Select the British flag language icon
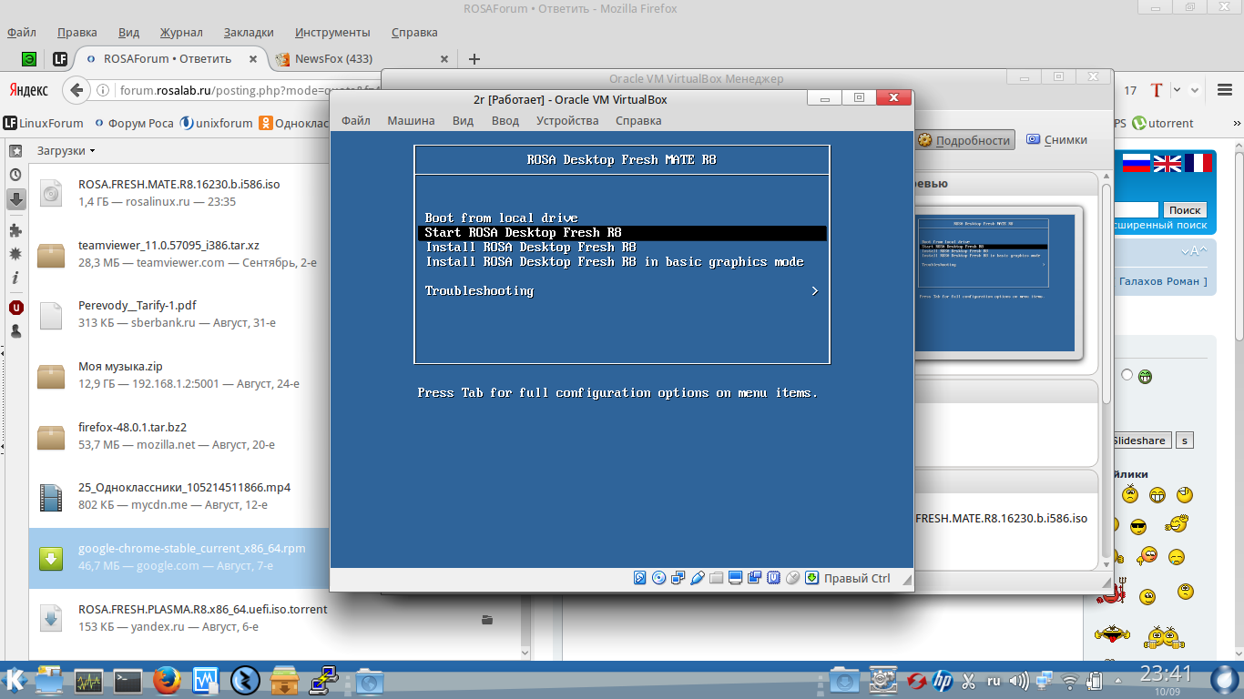This screenshot has height=699, width=1244. click(x=1168, y=163)
